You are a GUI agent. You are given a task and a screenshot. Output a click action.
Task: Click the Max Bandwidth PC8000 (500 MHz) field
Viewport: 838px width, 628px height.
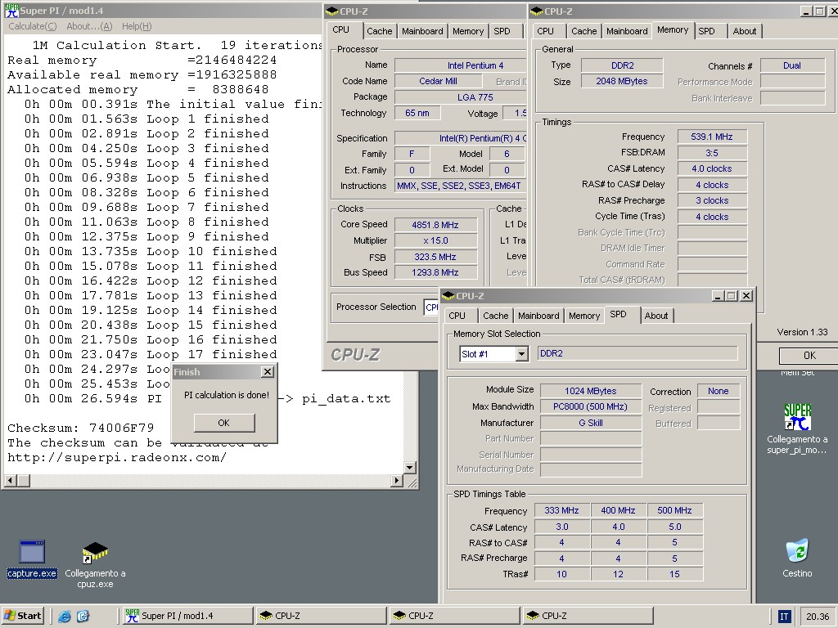(591, 406)
